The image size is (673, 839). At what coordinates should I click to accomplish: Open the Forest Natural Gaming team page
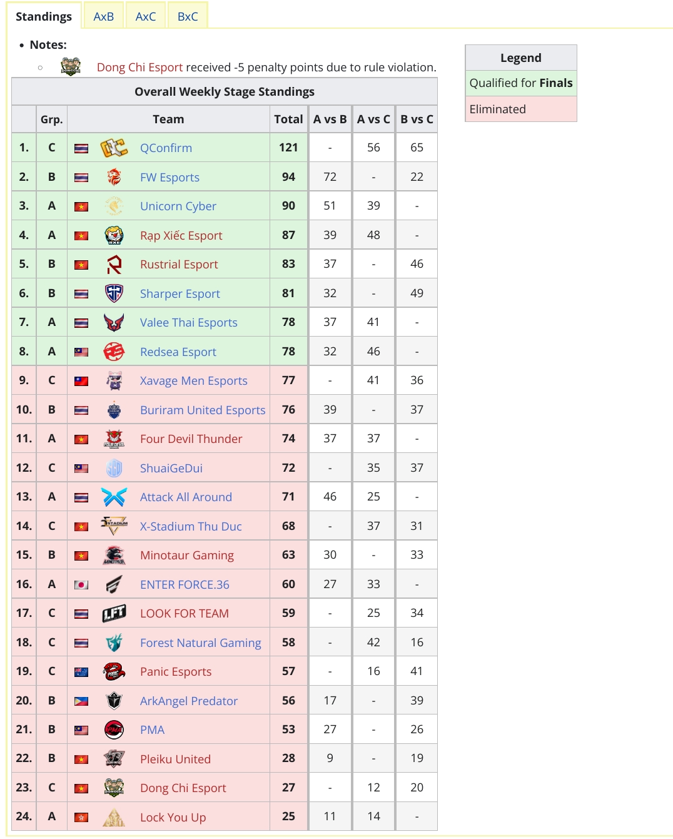pos(201,643)
